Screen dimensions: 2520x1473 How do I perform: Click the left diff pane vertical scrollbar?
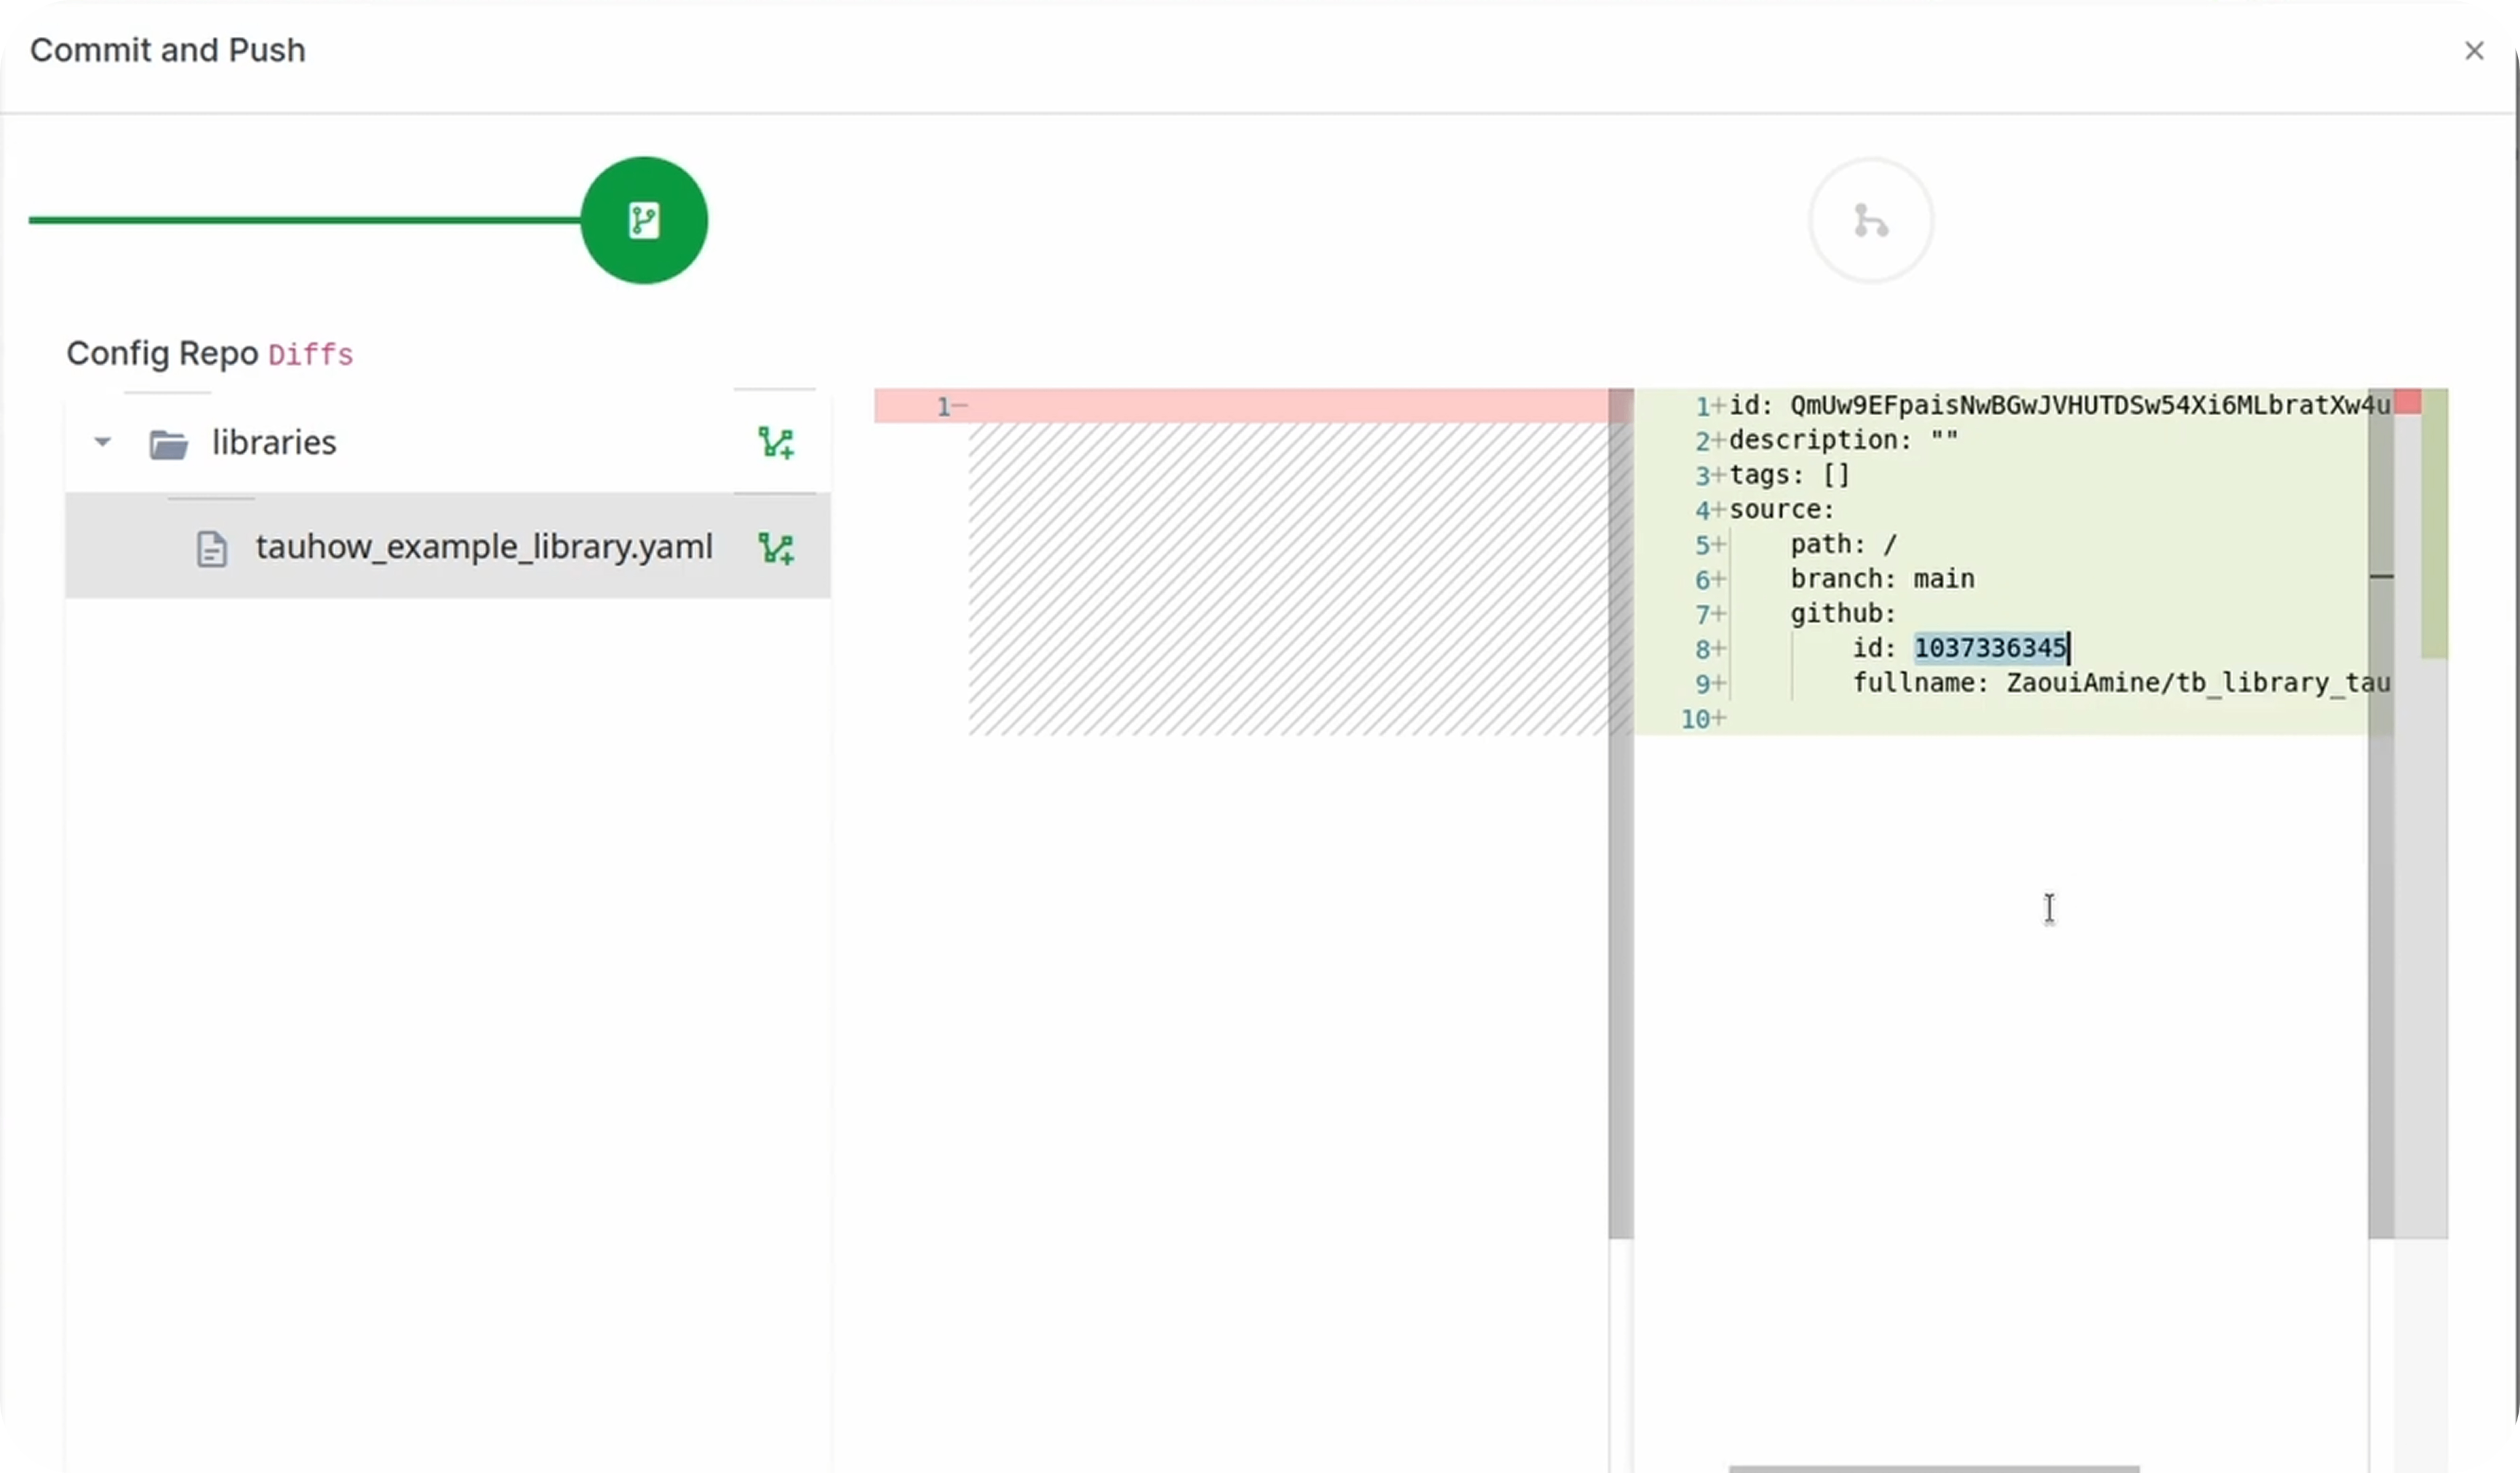(1620, 800)
